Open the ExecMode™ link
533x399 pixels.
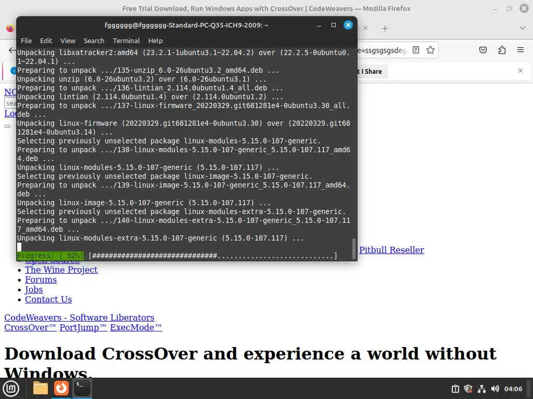coord(136,327)
